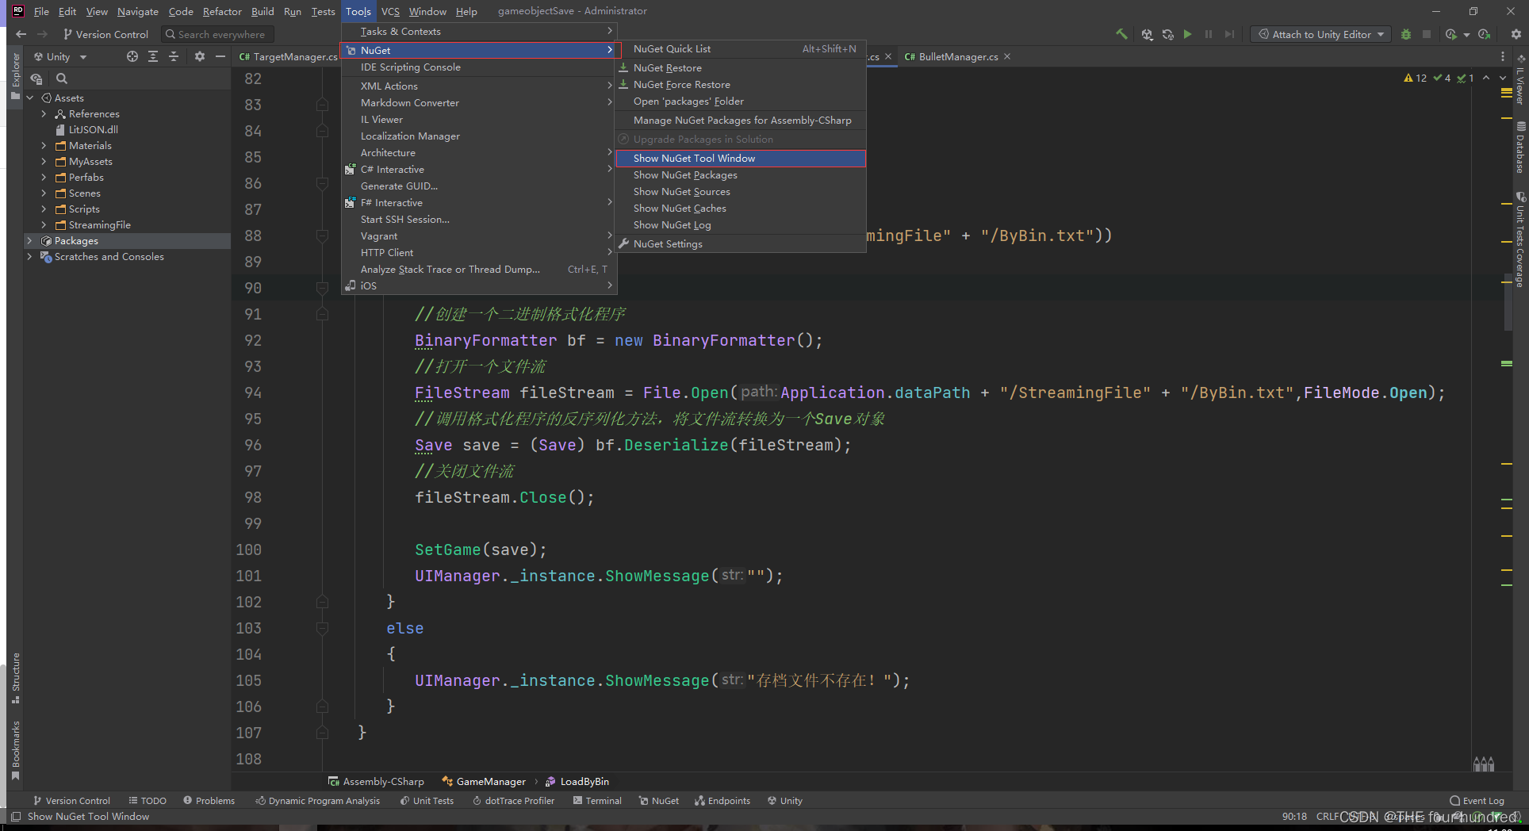
Task: Open the profiler run dropdown arrow
Action: click(x=1466, y=34)
